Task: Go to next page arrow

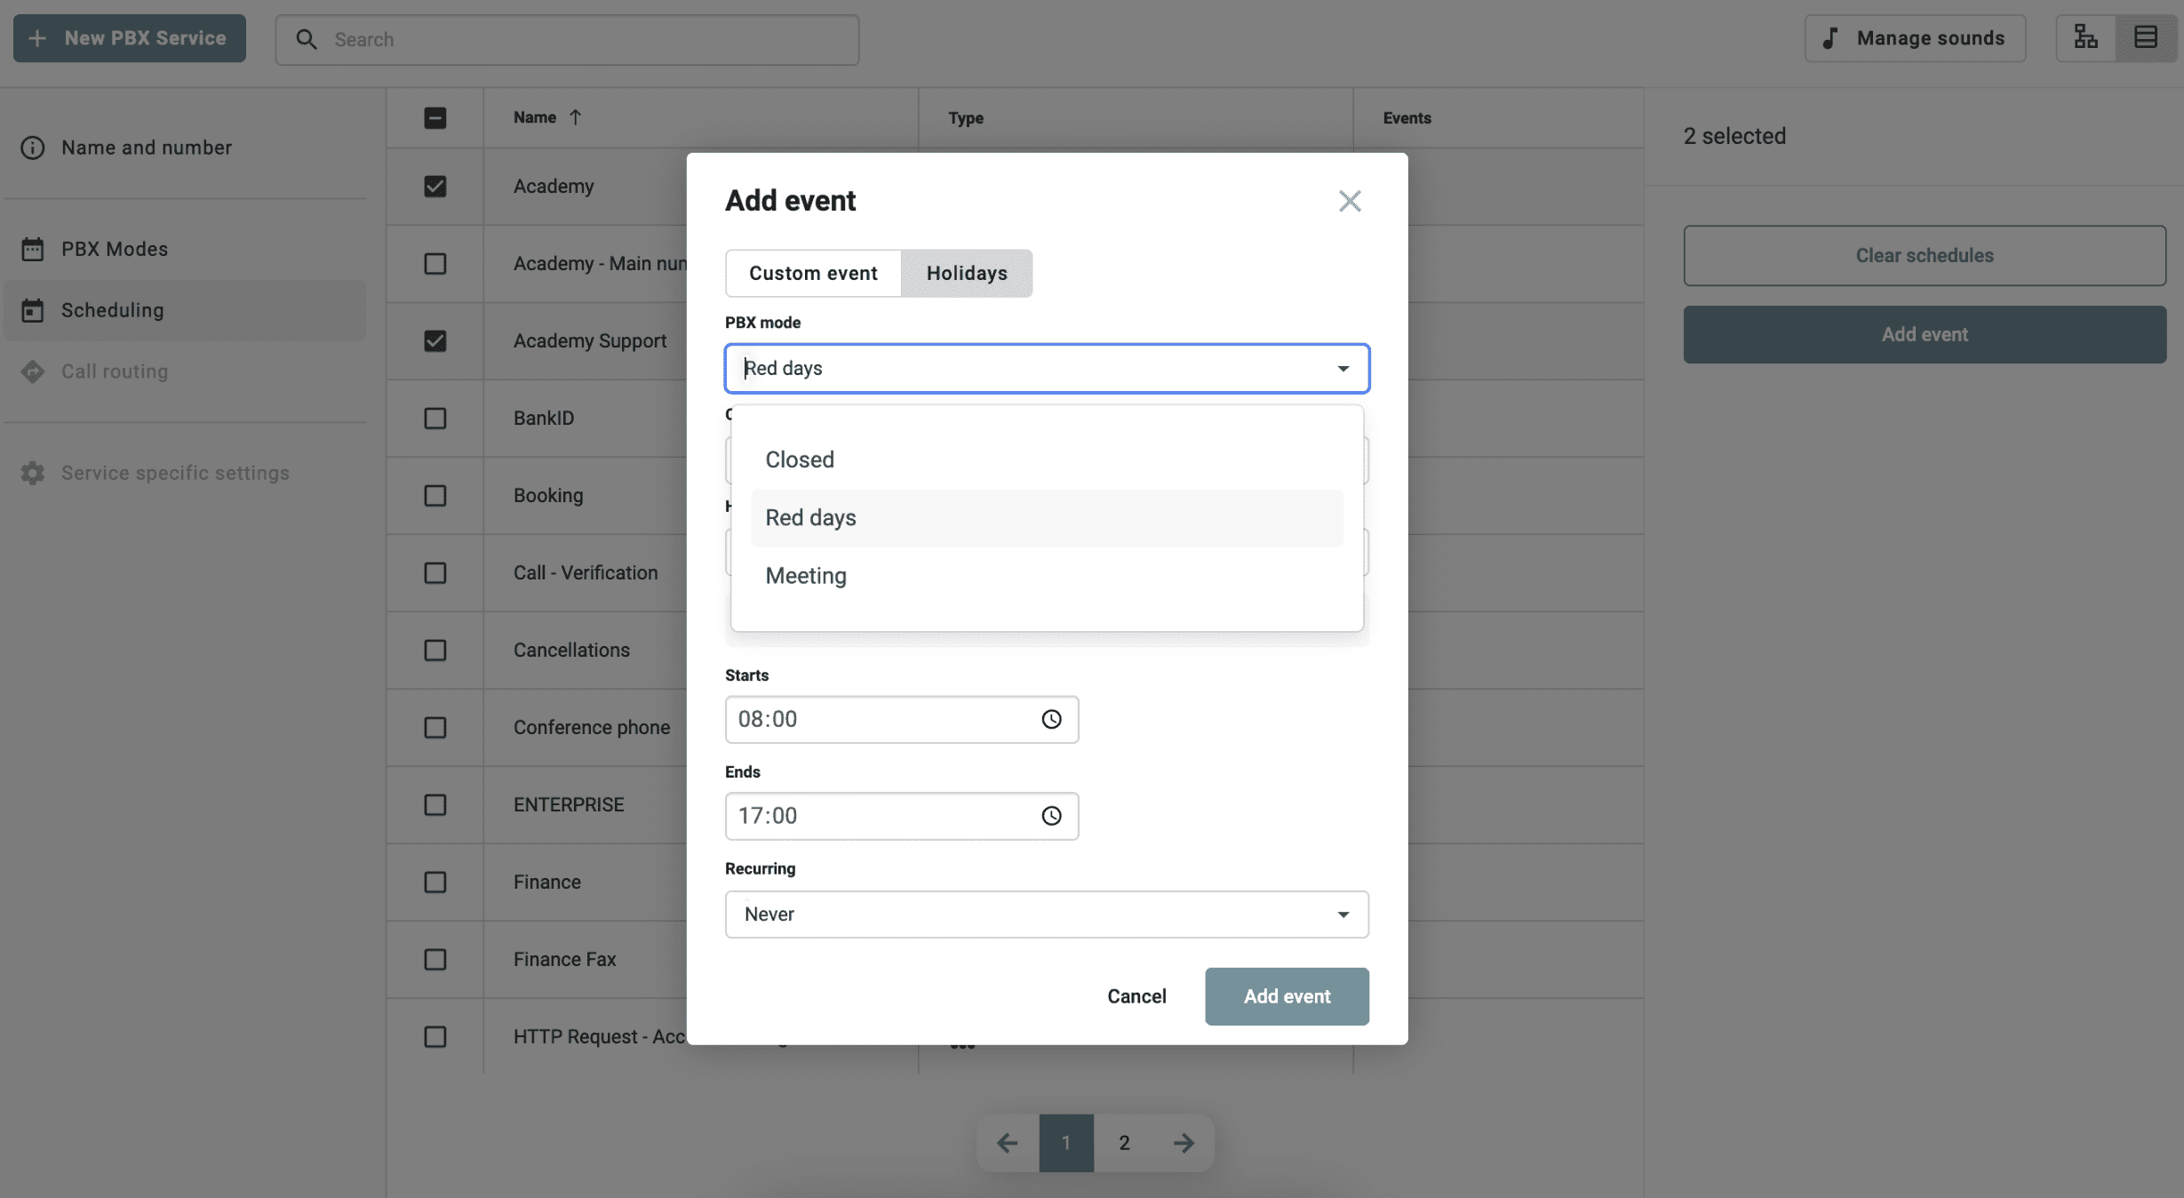Action: pyautogui.click(x=1184, y=1143)
